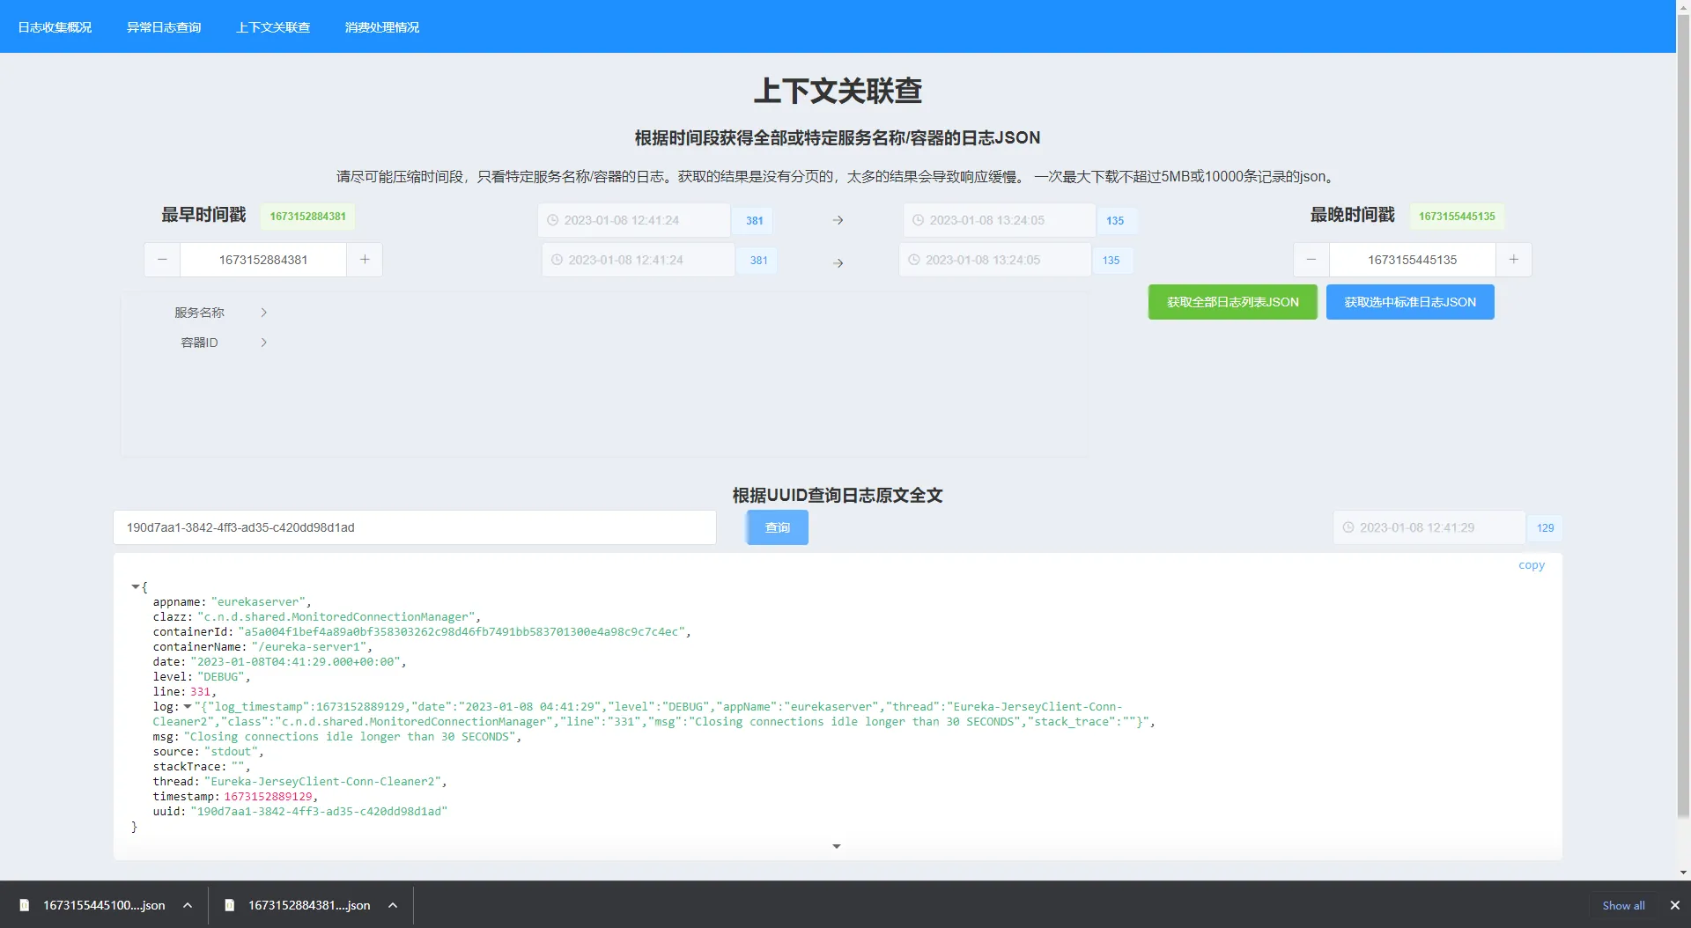The image size is (1691, 928).
Task: Switch to 消费处理情况 tab
Action: pos(382,27)
